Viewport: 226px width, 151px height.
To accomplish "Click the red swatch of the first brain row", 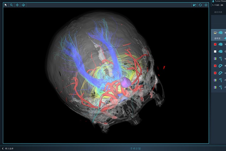I will (x=215, y=44).
